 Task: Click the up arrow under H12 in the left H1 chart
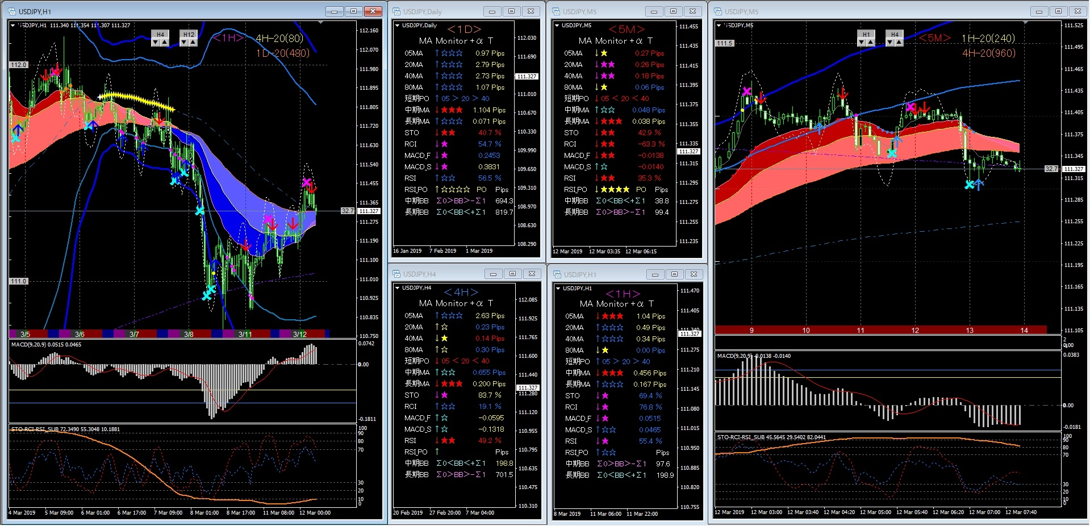pyautogui.click(x=193, y=43)
